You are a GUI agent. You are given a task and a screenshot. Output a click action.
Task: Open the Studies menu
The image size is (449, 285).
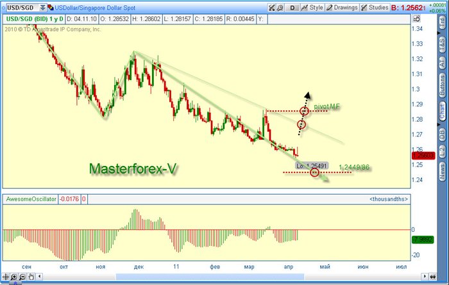[375, 8]
